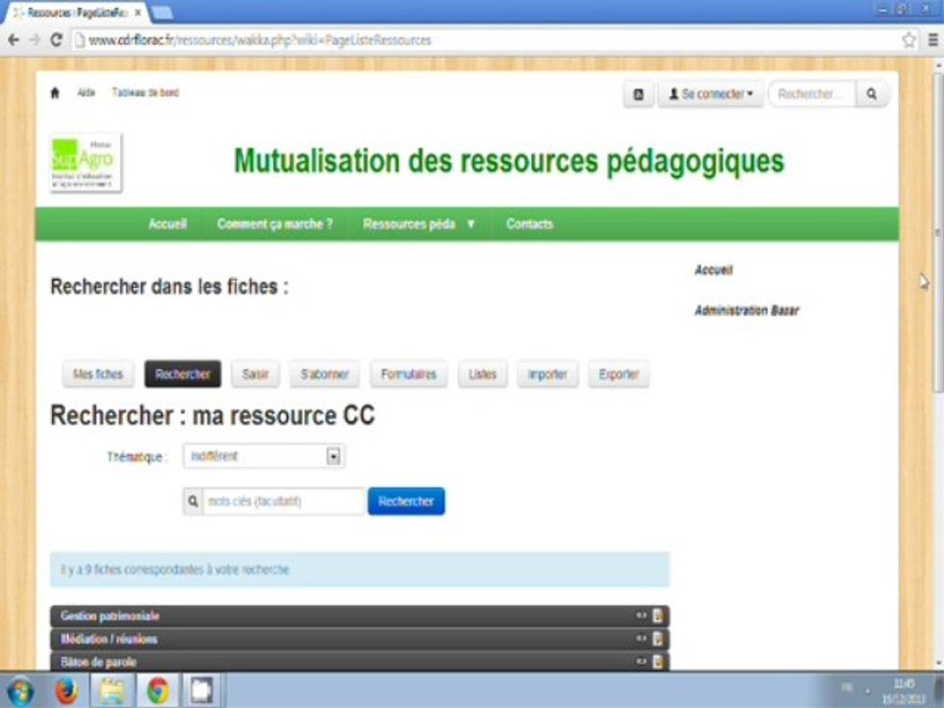
Task: Expand the Ressources péda menu
Action: (419, 224)
